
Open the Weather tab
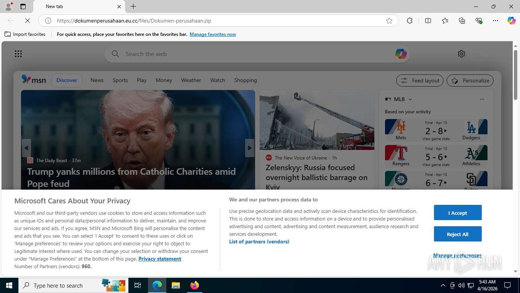pos(191,80)
